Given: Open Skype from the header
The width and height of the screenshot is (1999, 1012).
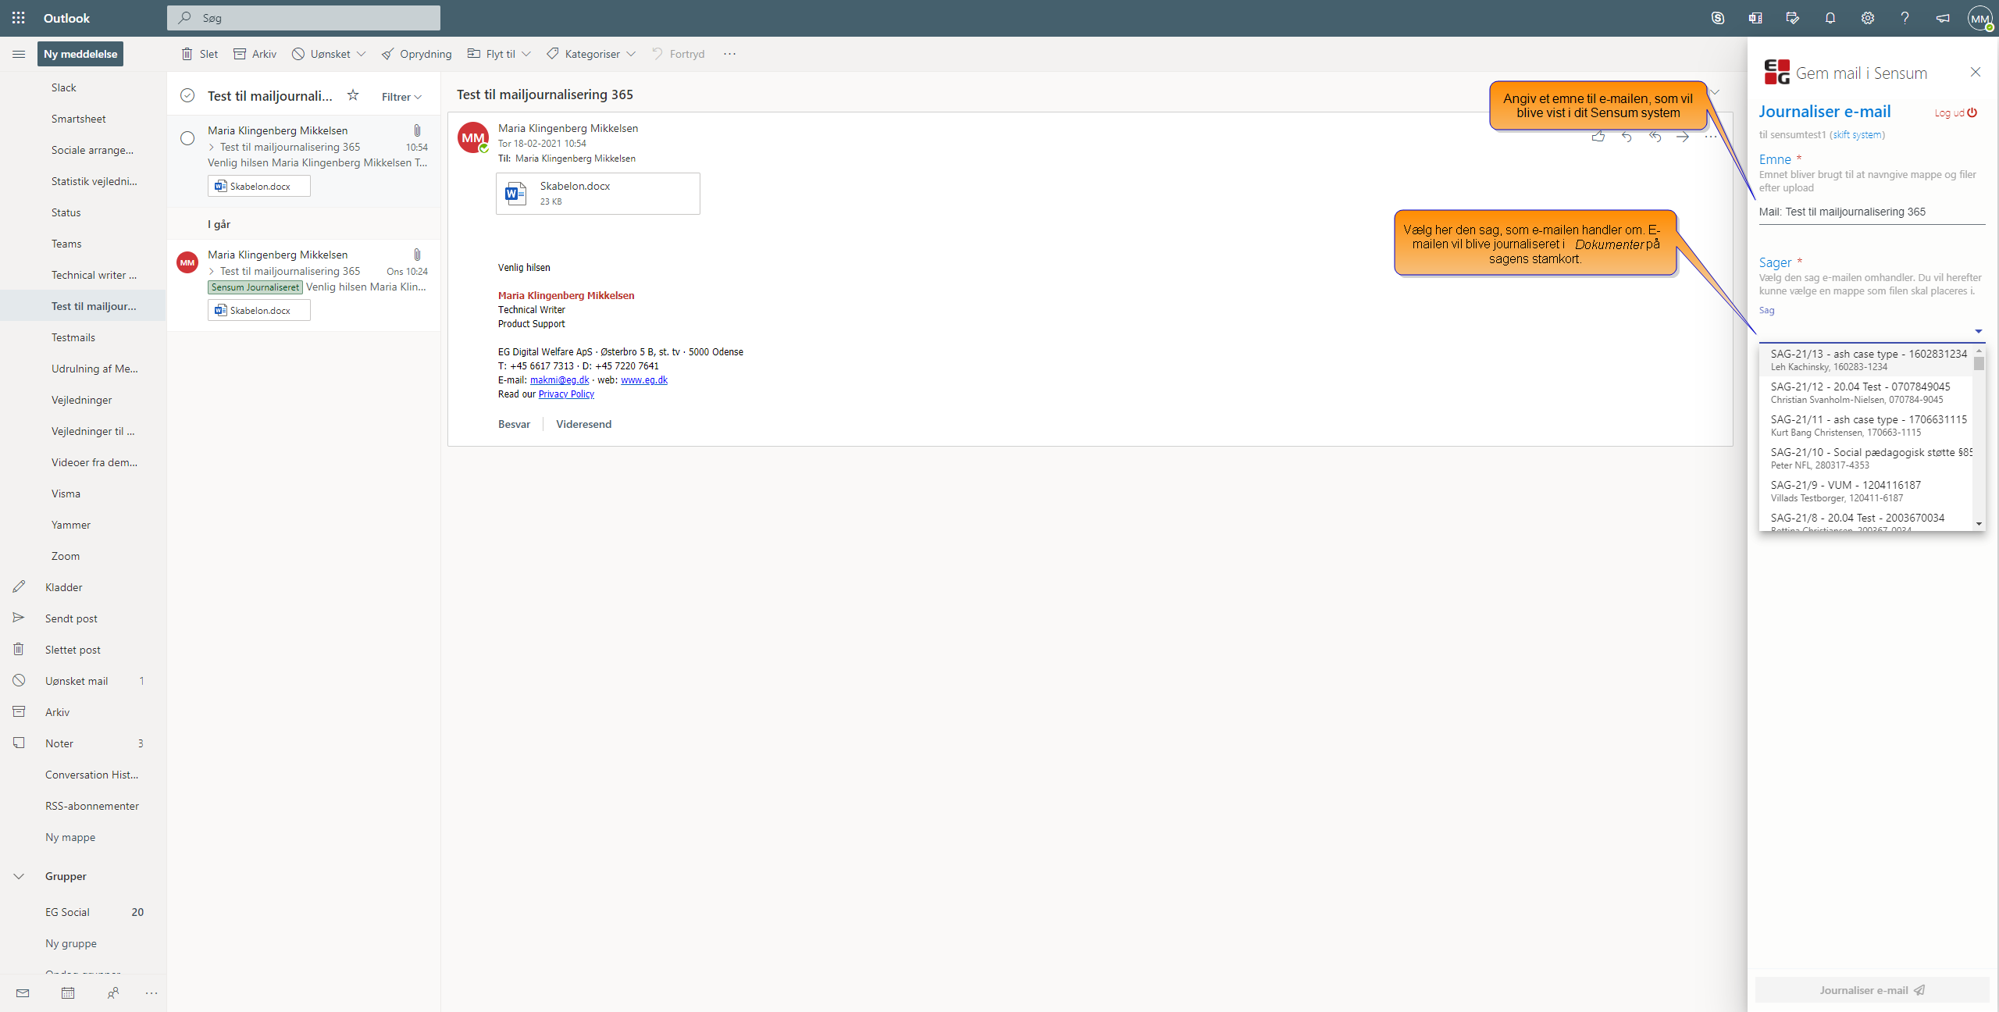Looking at the screenshot, I should pos(1718,18).
